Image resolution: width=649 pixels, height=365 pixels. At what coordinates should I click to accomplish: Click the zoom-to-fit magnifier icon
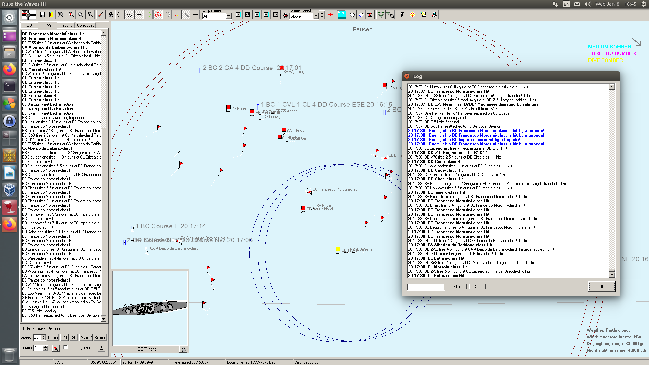pyautogui.click(x=90, y=15)
